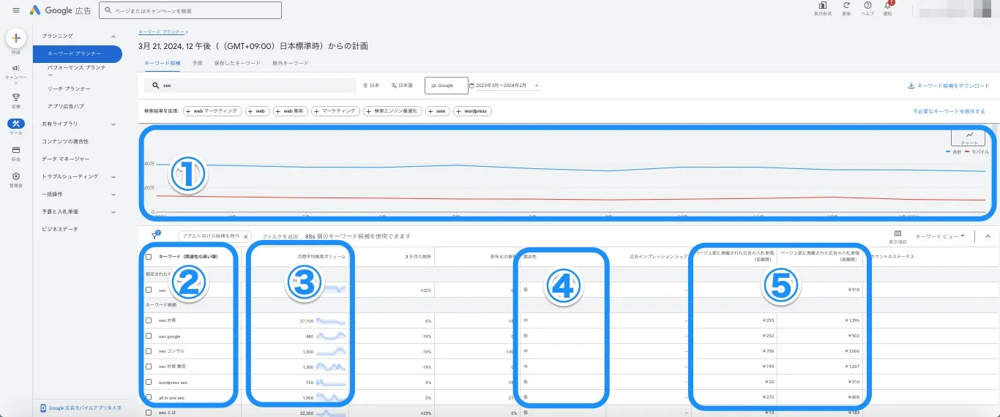Toggle the select-all keywords header checkbox

149,257
